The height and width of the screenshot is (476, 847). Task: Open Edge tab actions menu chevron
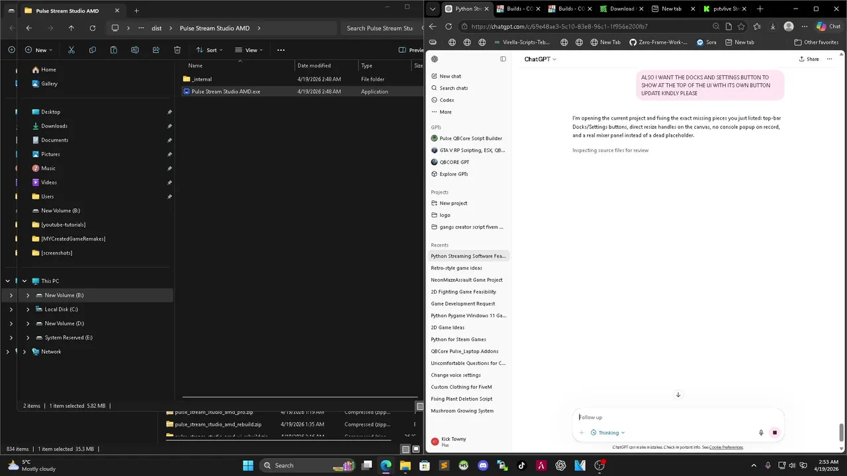point(432,9)
